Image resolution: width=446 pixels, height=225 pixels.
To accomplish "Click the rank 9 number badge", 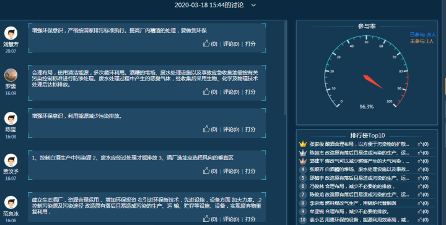I will click(x=303, y=211).
